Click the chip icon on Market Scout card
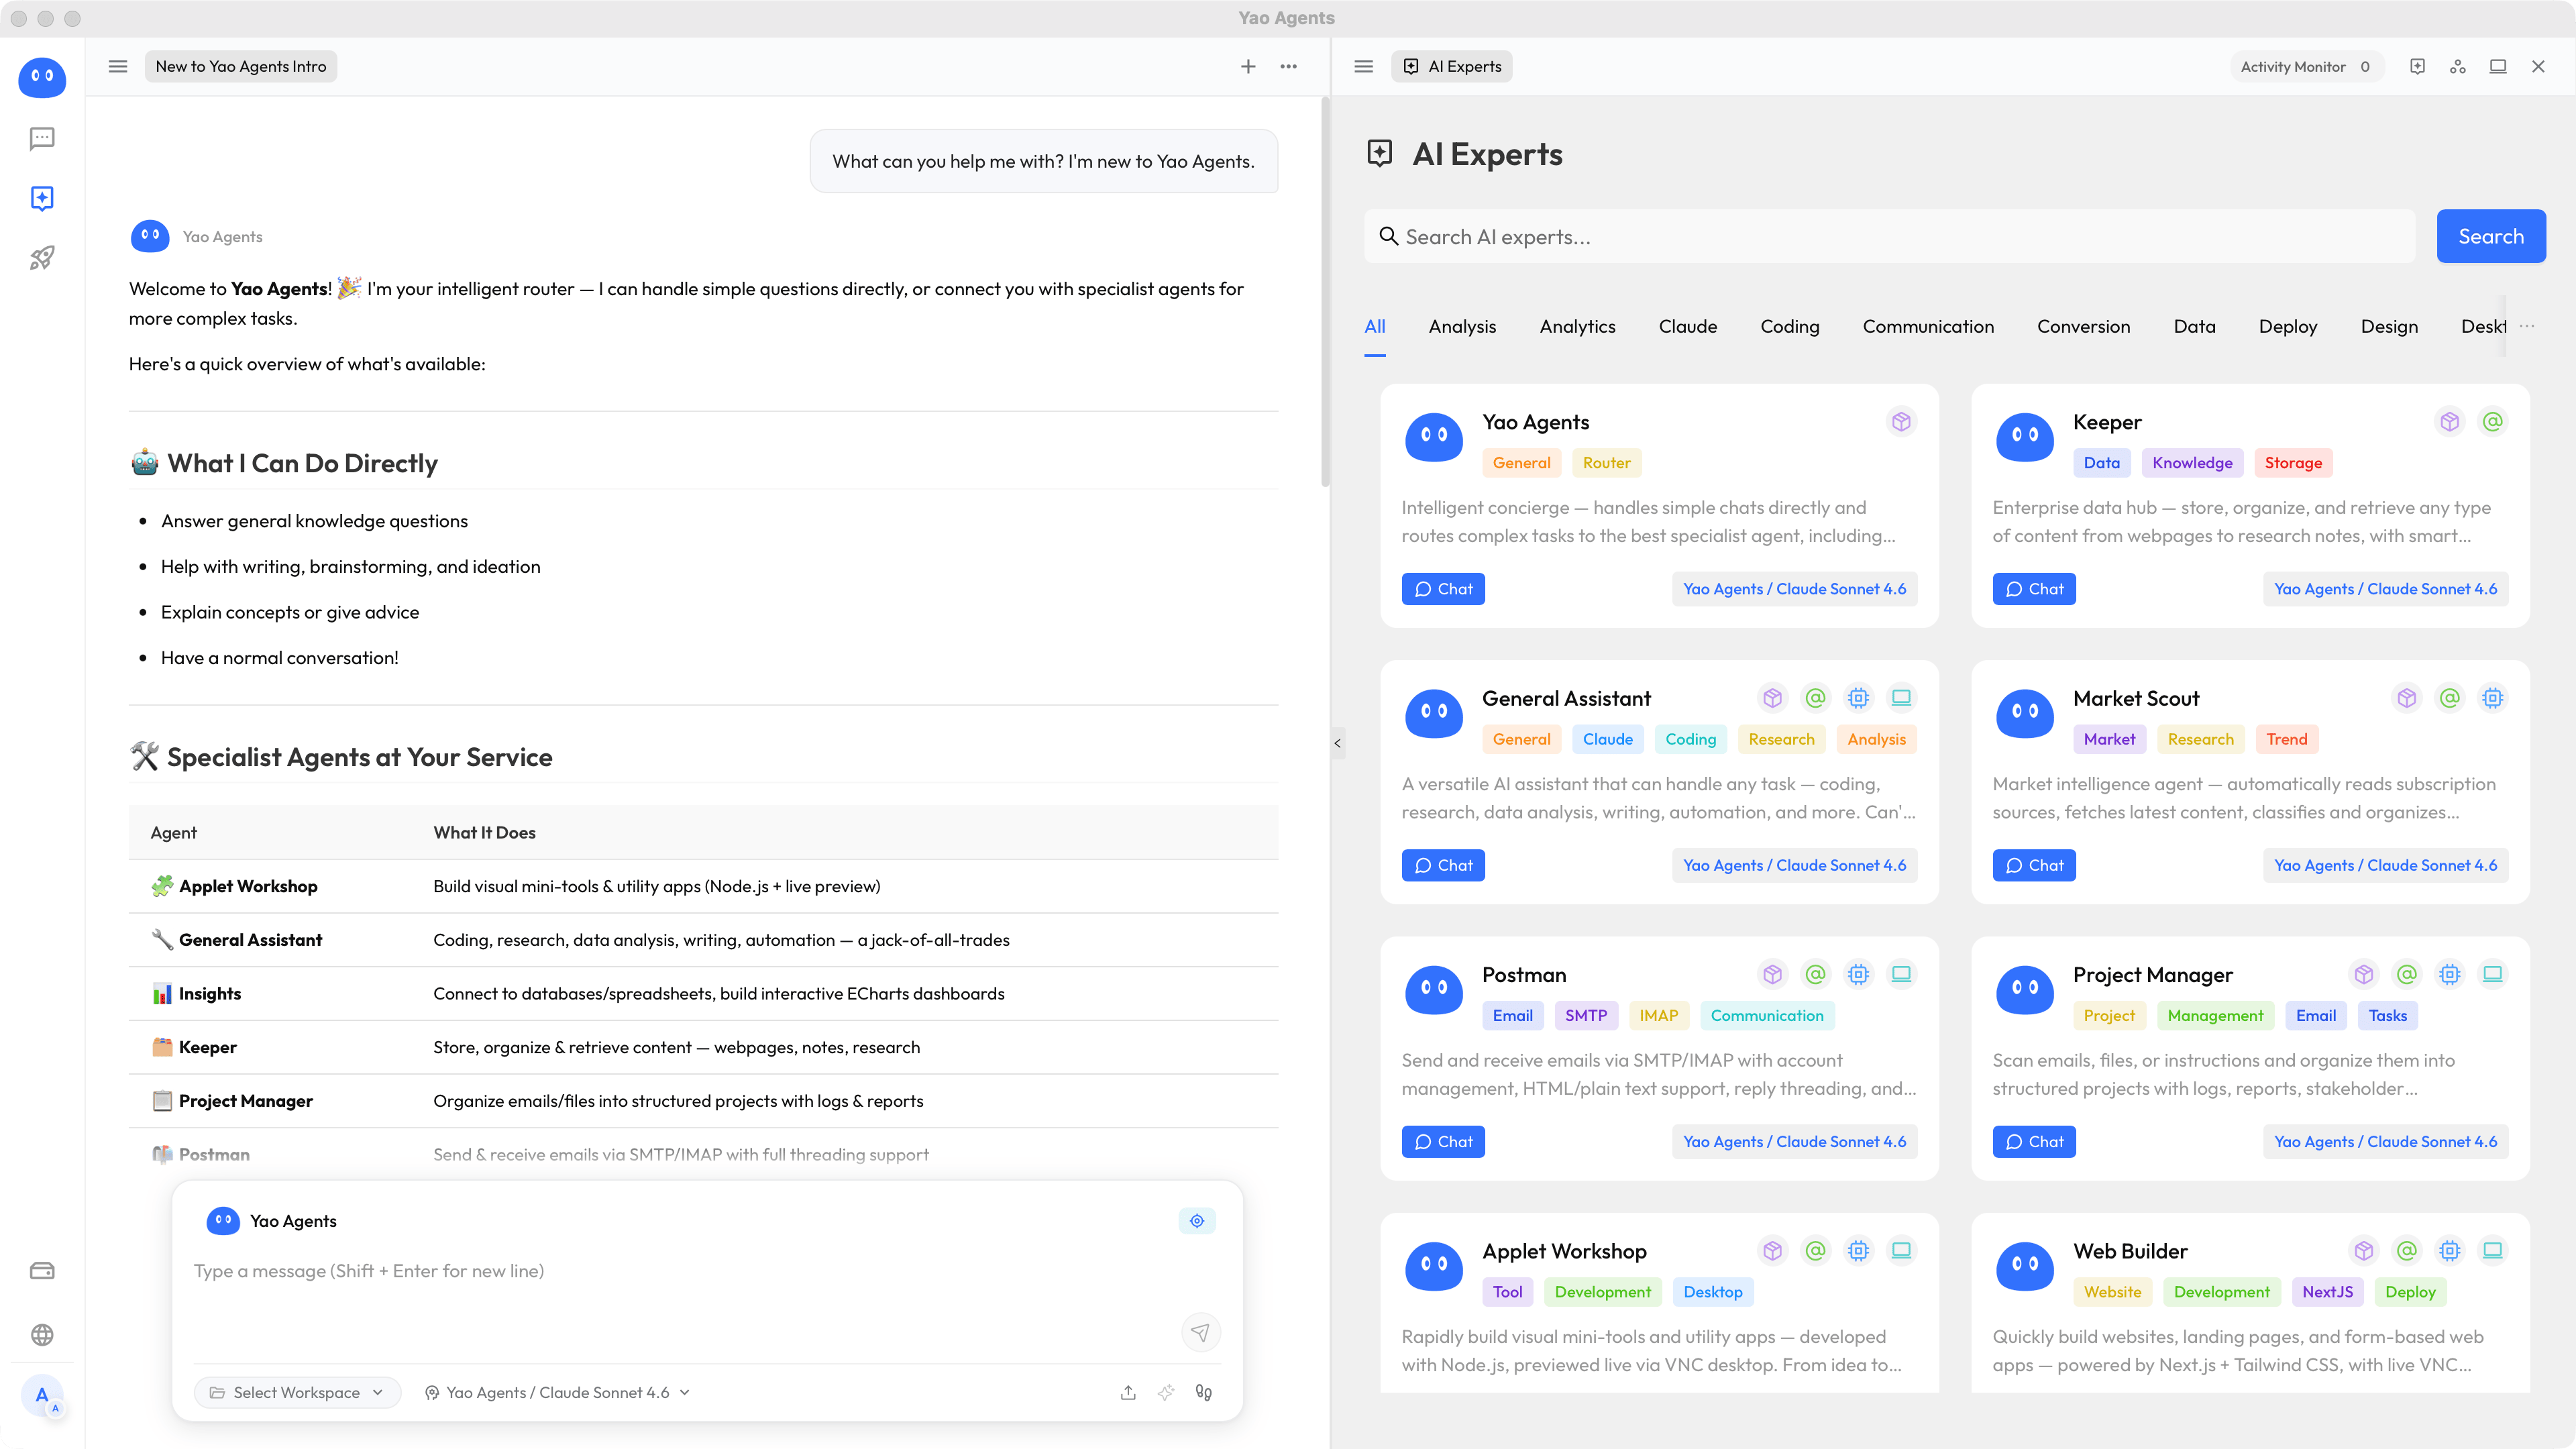The image size is (2576, 1449). point(2492,698)
